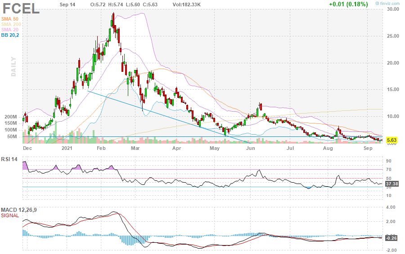This screenshot has height=254, width=405.
Task: Click the yellow 5.63 current price tag
Action: click(392, 140)
